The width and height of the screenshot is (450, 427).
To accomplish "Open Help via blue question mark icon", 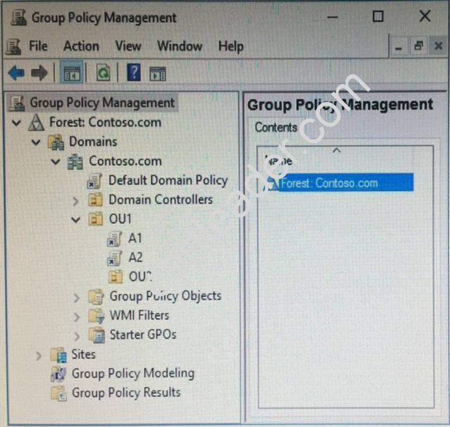I will click(134, 72).
